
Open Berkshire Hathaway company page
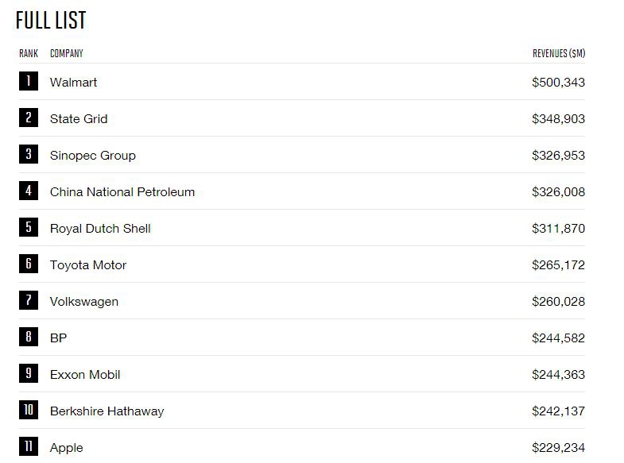107,411
